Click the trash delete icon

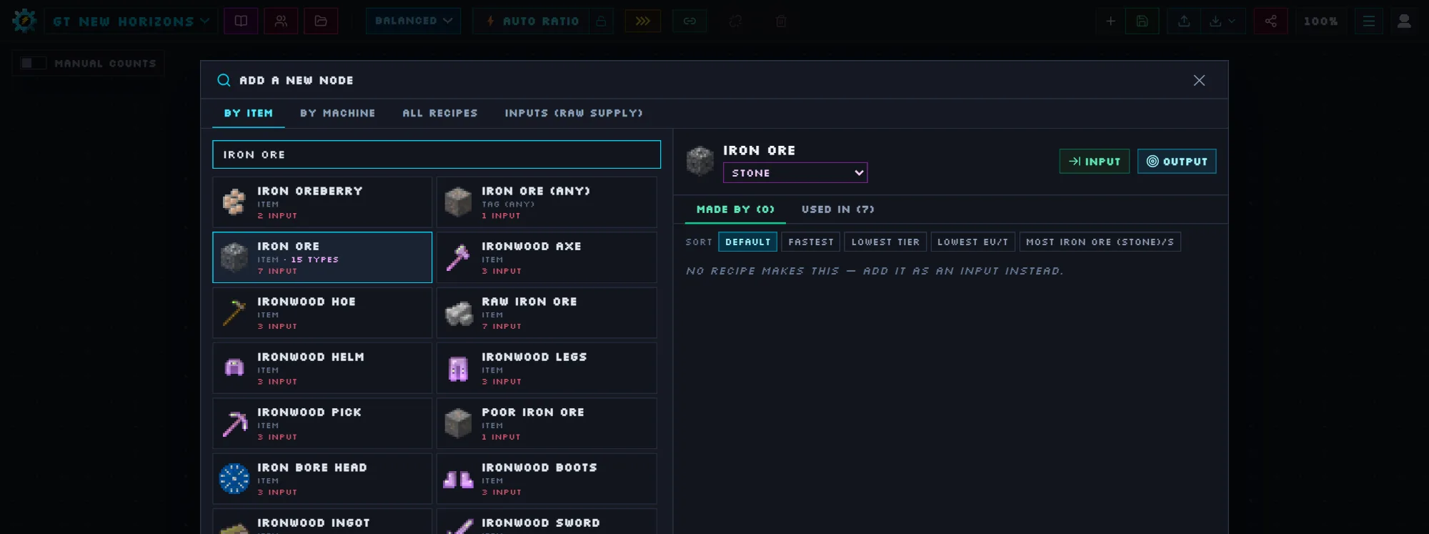pyautogui.click(x=781, y=21)
